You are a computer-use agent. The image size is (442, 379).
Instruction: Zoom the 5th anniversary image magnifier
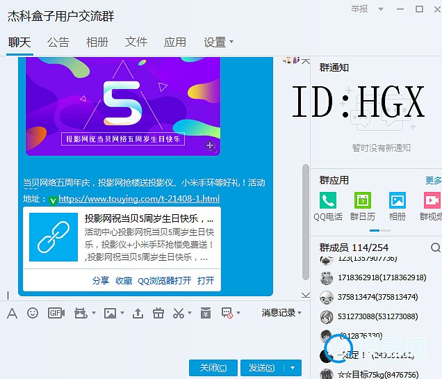click(211, 146)
